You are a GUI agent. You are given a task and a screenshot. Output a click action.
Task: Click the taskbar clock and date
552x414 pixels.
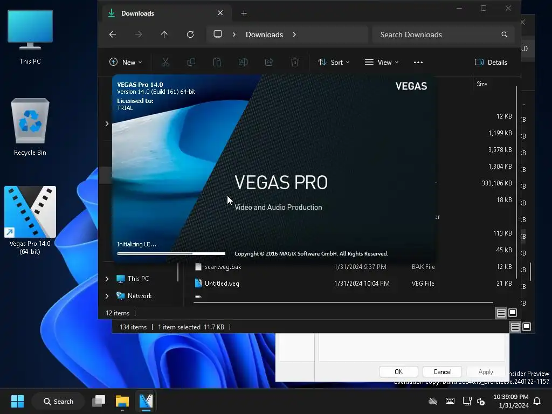[511, 401]
